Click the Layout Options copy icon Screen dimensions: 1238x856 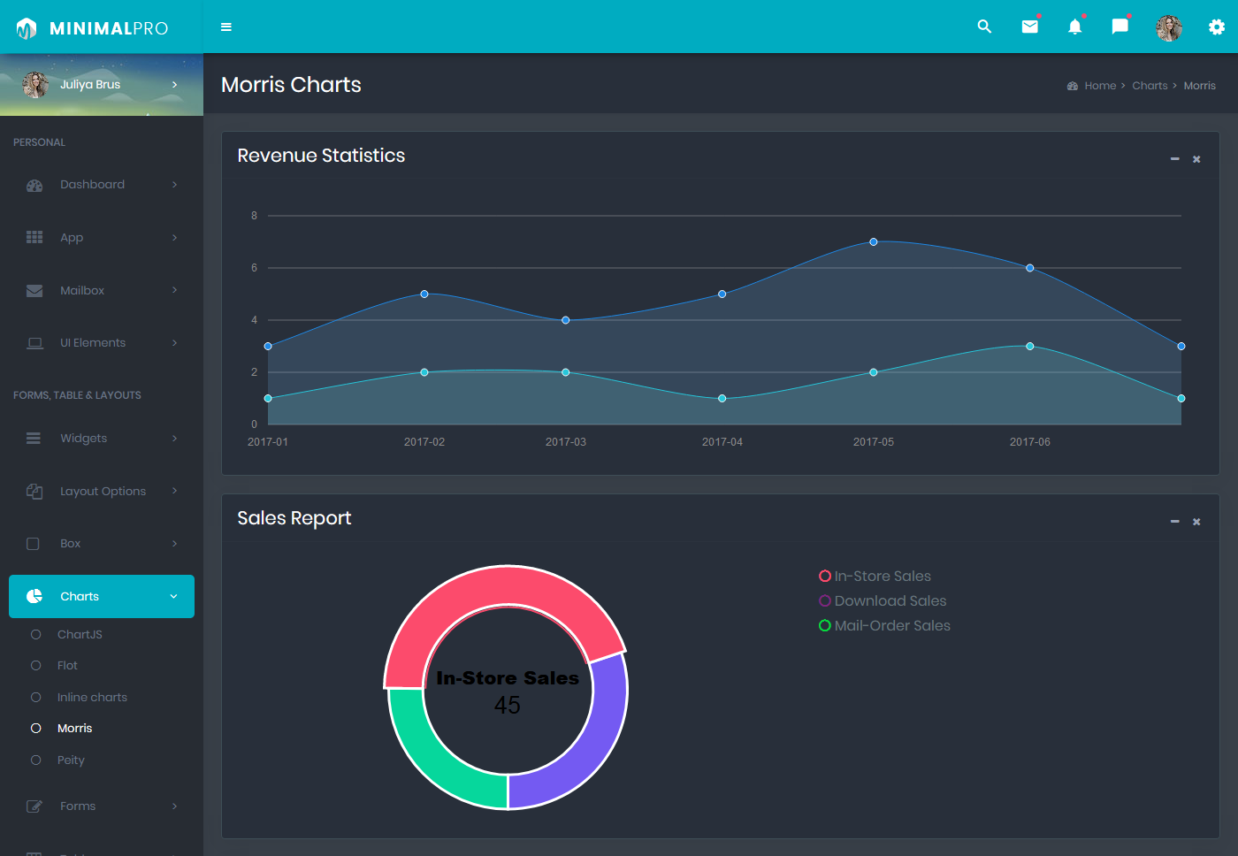(34, 491)
